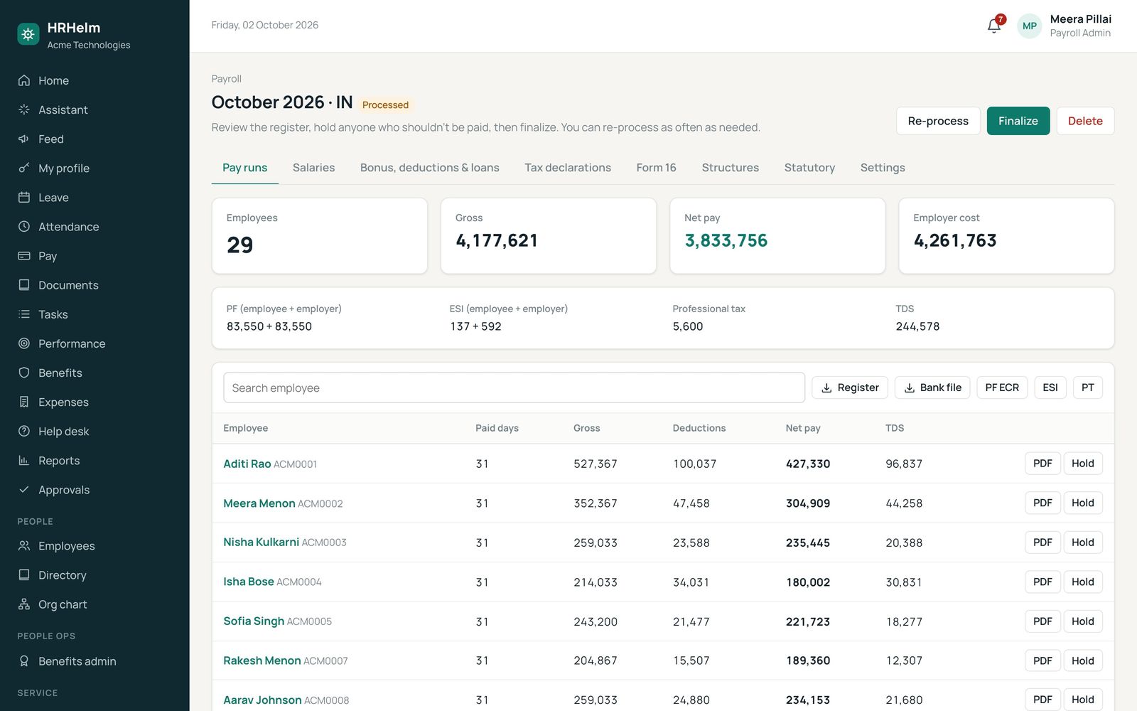1137x711 pixels.
Task: Click the Processed status badge
Action: [x=385, y=105]
